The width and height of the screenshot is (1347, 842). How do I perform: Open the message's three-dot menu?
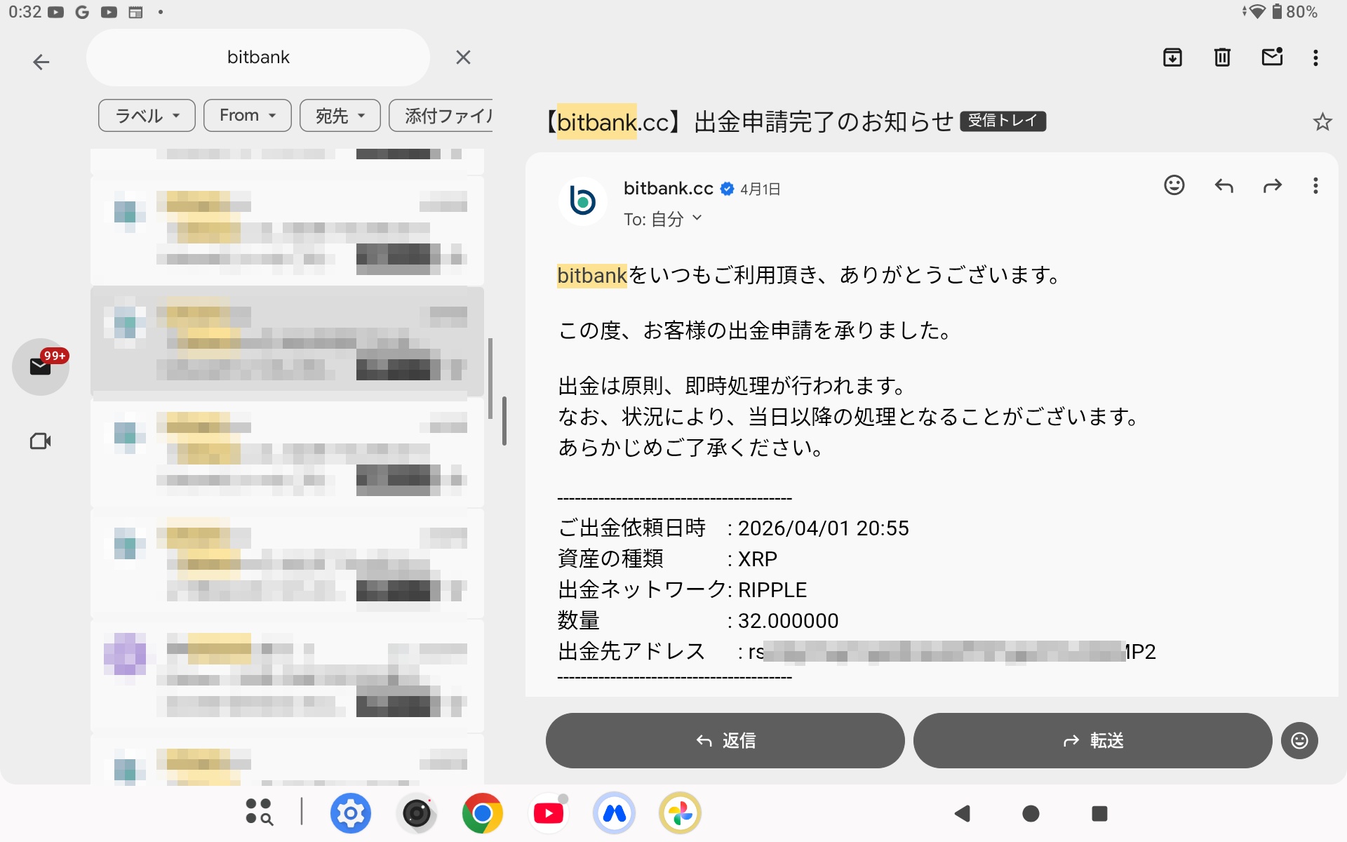point(1315,185)
